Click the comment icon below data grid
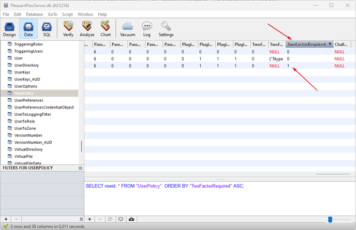 (x=121, y=219)
